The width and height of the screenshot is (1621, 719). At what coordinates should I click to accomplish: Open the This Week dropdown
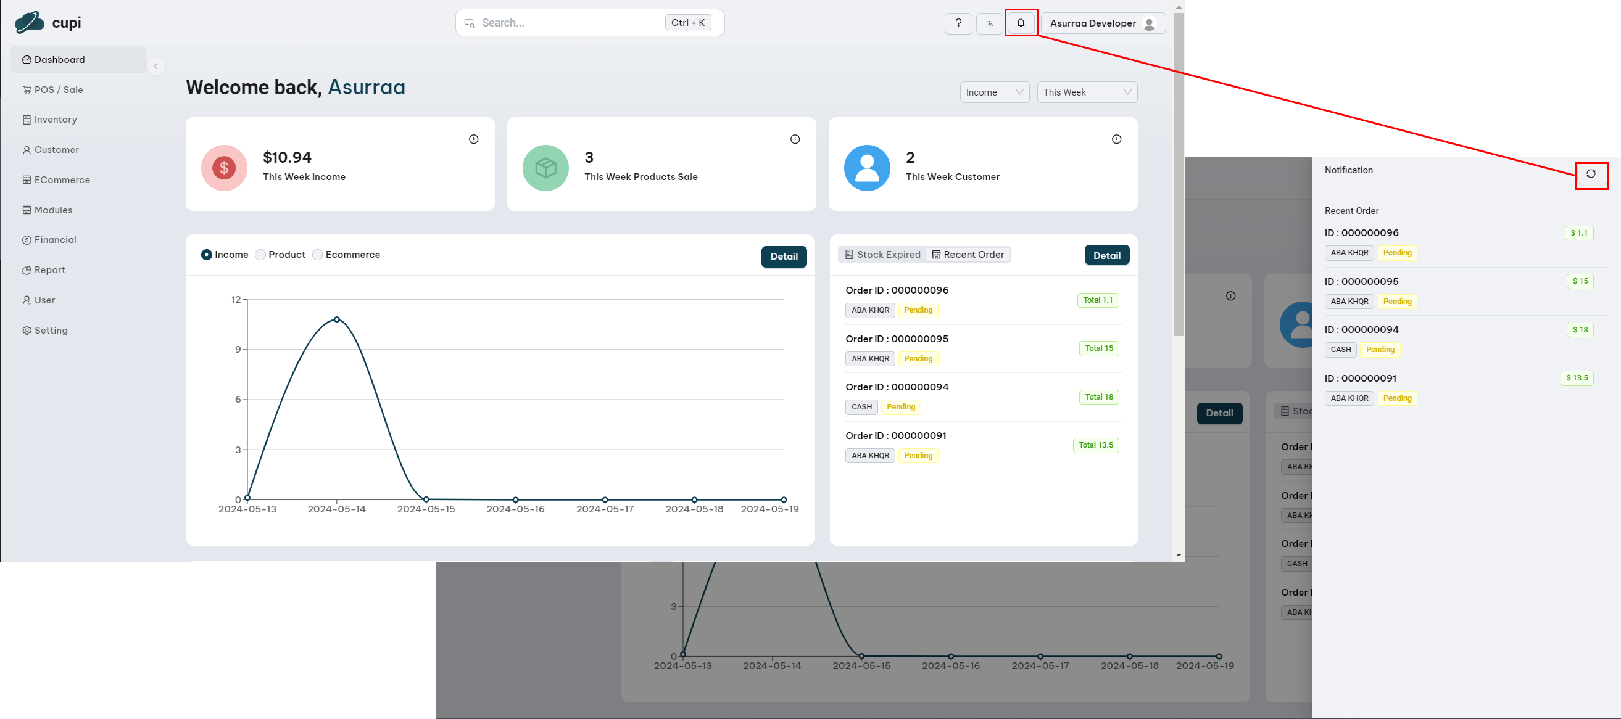(x=1086, y=92)
